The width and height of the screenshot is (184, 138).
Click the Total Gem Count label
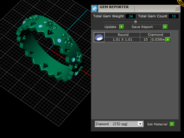coord(153,16)
